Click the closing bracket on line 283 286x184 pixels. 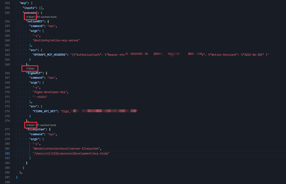click(x=30, y=158)
